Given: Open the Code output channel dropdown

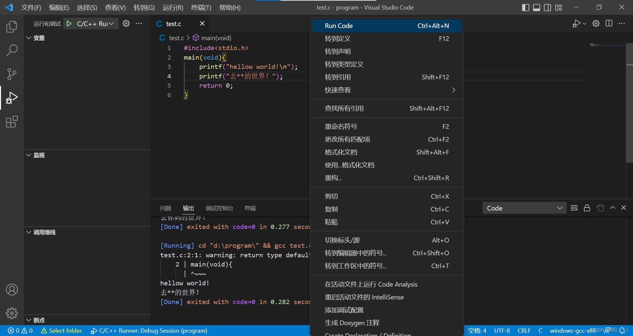Looking at the screenshot, I should (x=524, y=208).
